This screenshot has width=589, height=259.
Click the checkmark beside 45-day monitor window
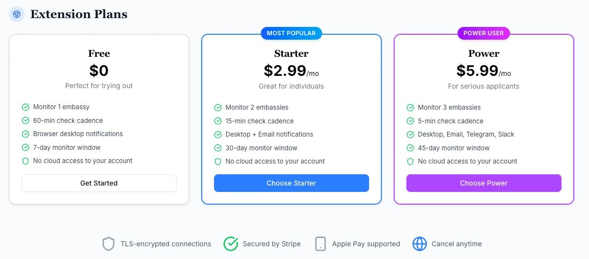410,148
